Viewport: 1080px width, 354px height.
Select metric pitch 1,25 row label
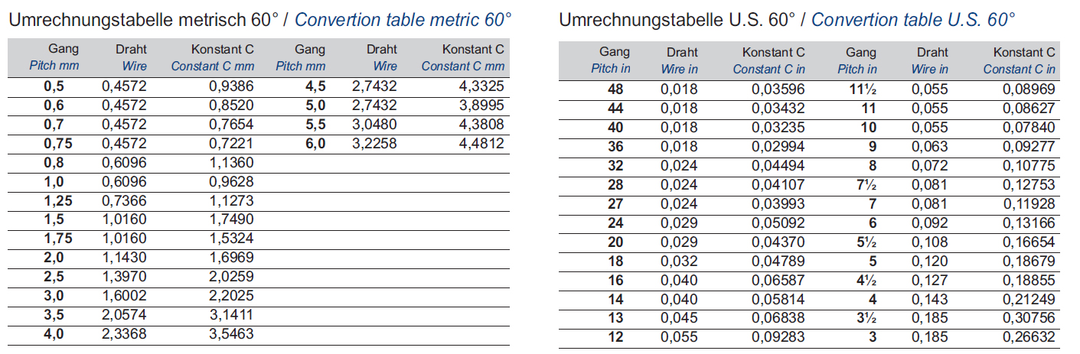(x=54, y=200)
